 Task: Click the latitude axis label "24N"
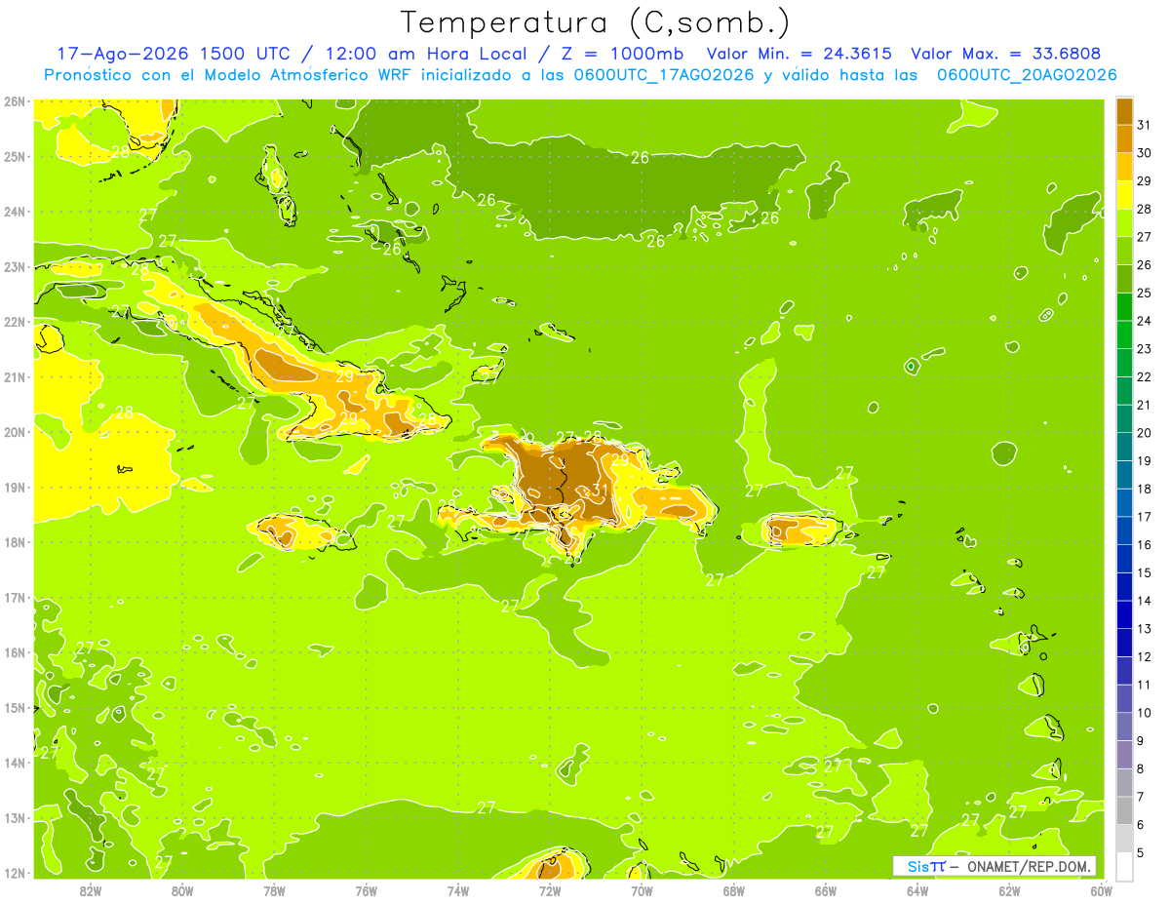coord(15,212)
